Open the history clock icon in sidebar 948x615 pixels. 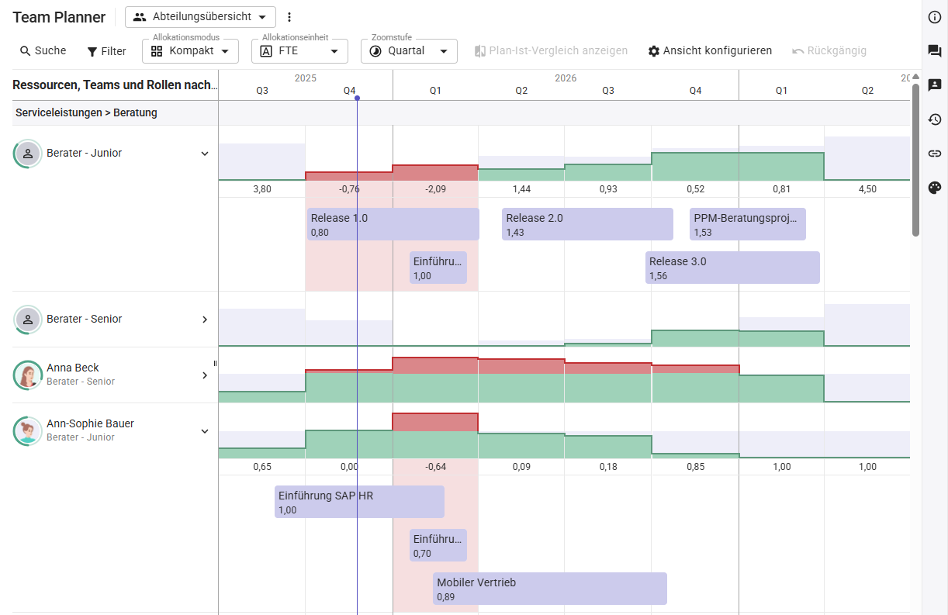[x=935, y=119]
